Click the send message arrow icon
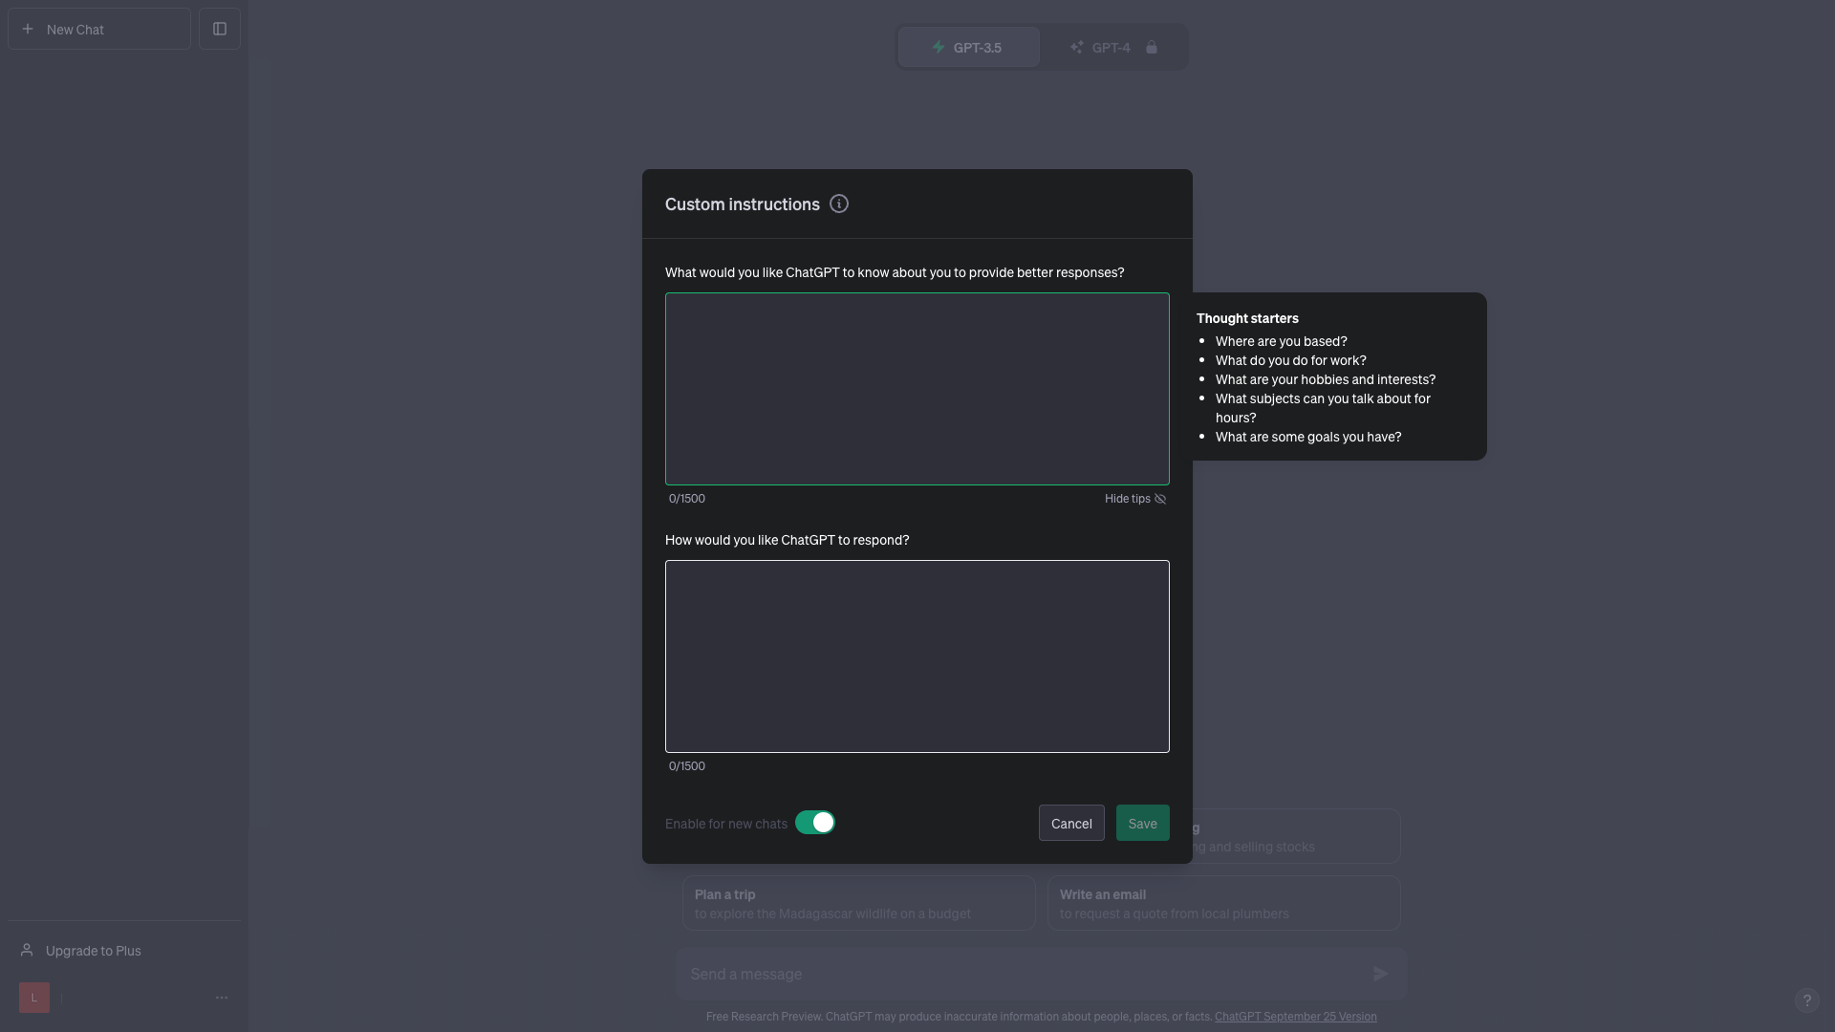The height and width of the screenshot is (1032, 1835). pos(1381,974)
